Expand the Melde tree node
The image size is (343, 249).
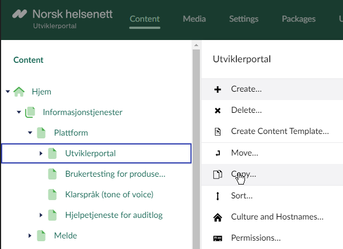(x=30, y=236)
